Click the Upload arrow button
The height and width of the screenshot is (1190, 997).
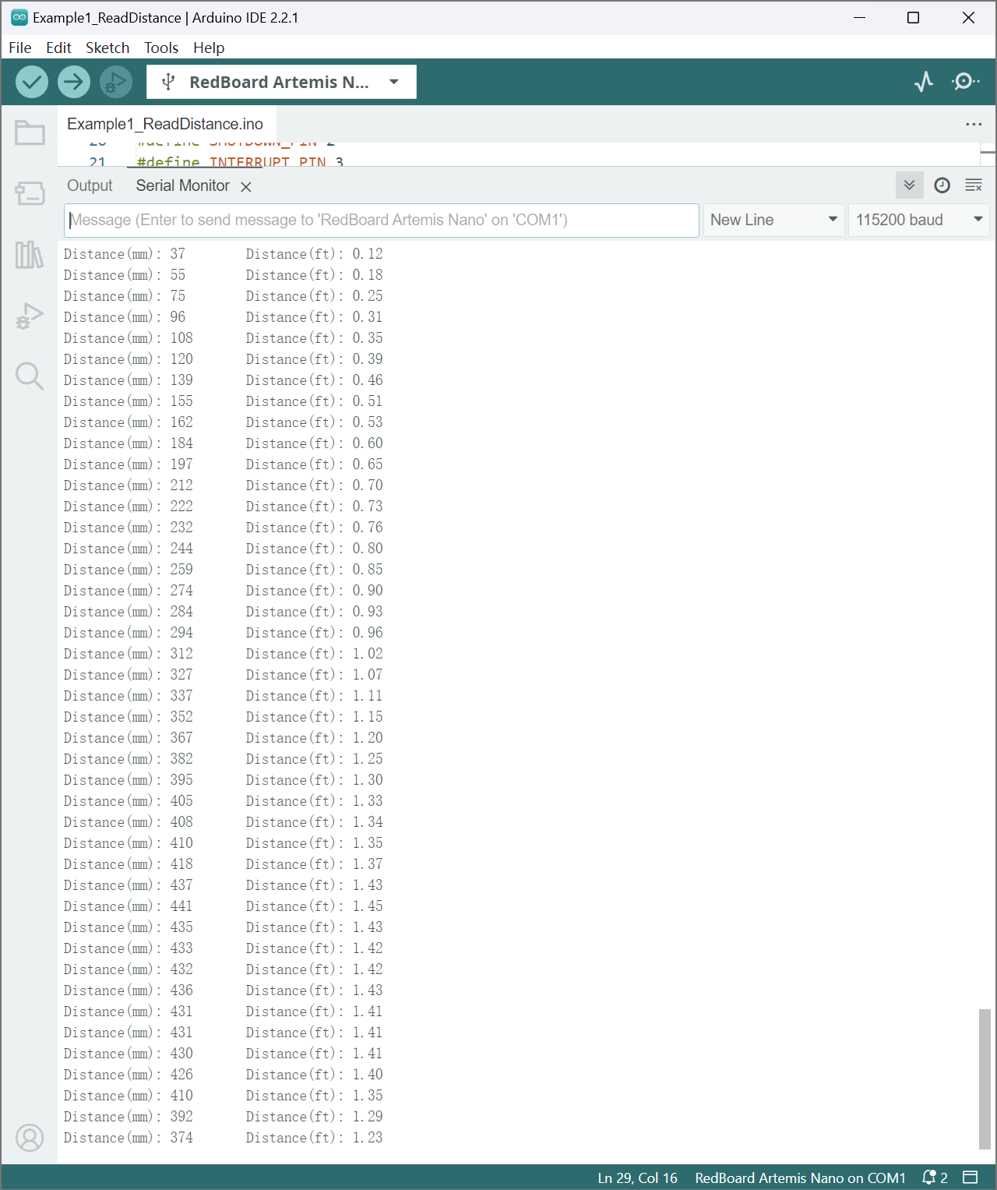pyautogui.click(x=74, y=82)
